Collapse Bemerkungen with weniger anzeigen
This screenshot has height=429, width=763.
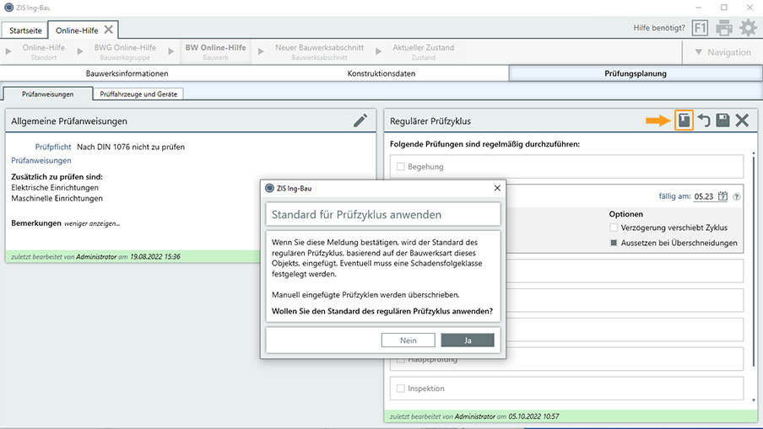94,223
